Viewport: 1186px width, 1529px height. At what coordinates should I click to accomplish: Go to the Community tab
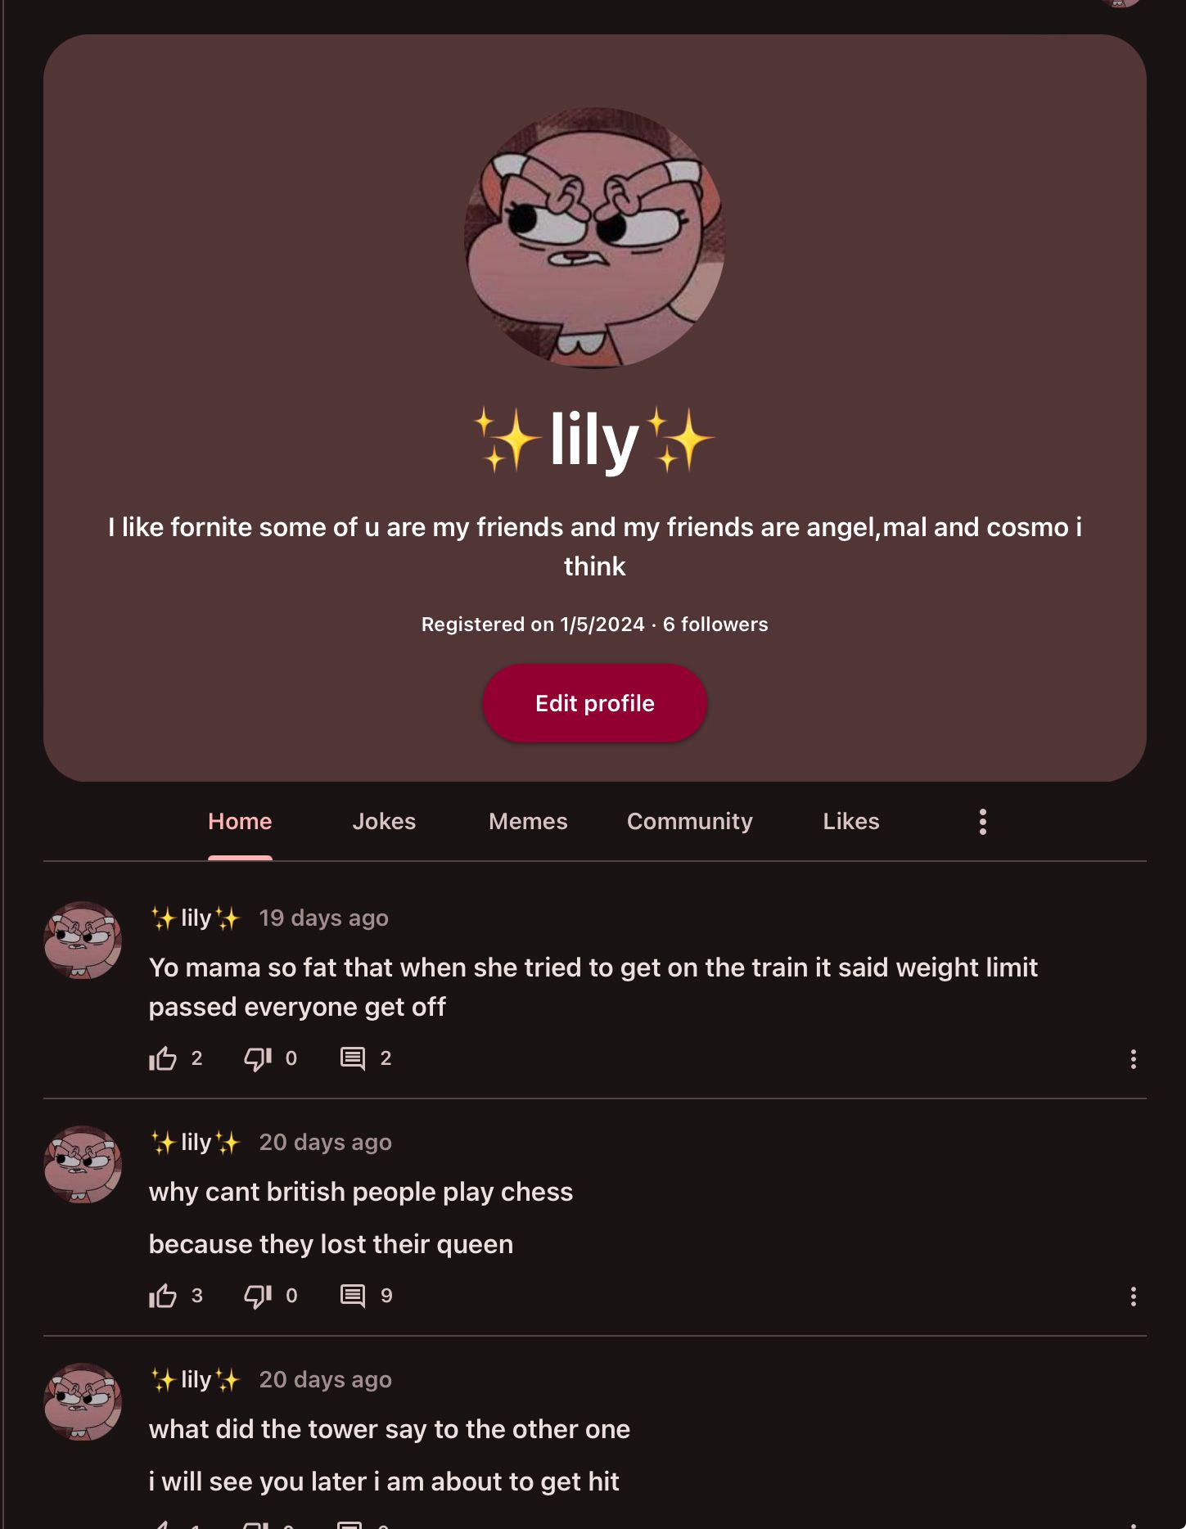click(689, 822)
